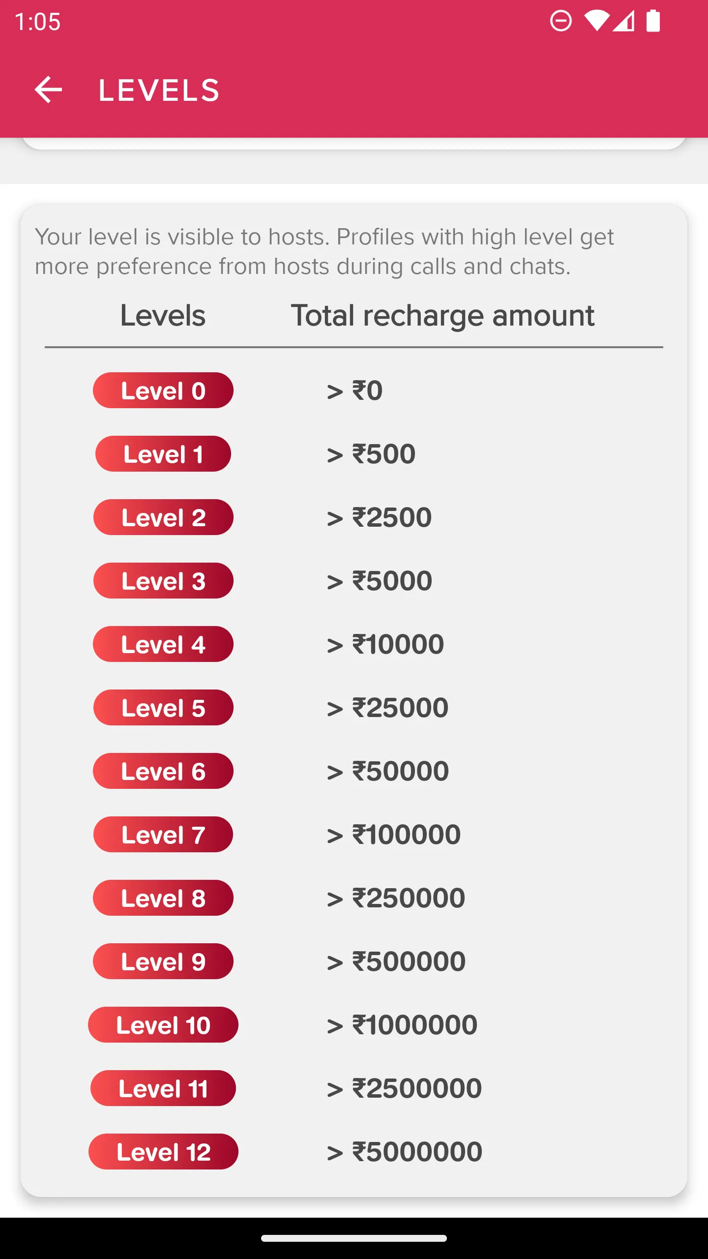
Task: Select the Level 0 badge
Action: coord(163,390)
